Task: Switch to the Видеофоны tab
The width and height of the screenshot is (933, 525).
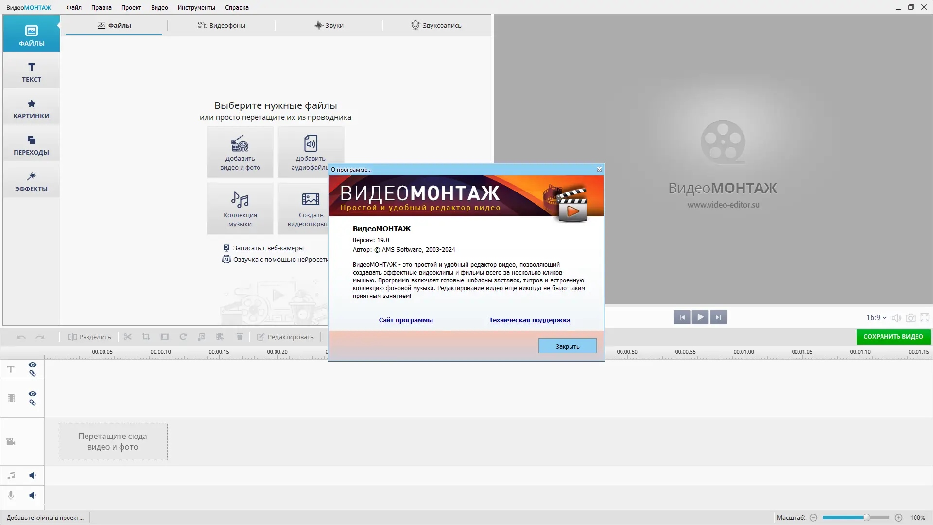Action: (221, 25)
